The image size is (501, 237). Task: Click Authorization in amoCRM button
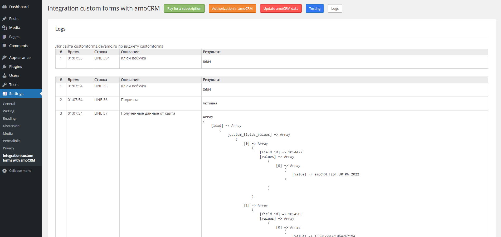pyautogui.click(x=232, y=8)
